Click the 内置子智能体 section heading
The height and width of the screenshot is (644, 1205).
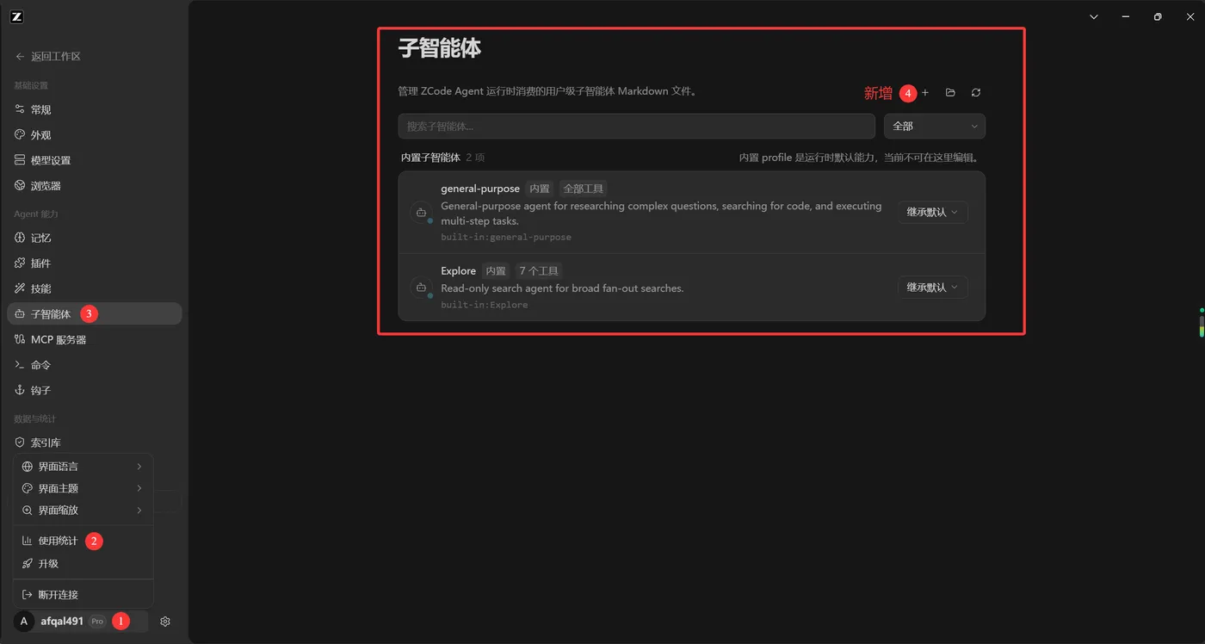(430, 158)
